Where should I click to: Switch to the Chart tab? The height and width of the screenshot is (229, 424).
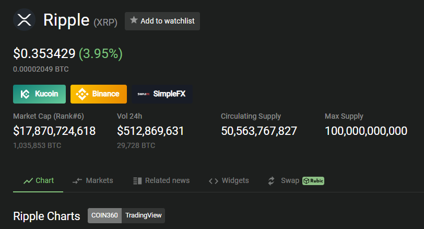click(x=38, y=180)
